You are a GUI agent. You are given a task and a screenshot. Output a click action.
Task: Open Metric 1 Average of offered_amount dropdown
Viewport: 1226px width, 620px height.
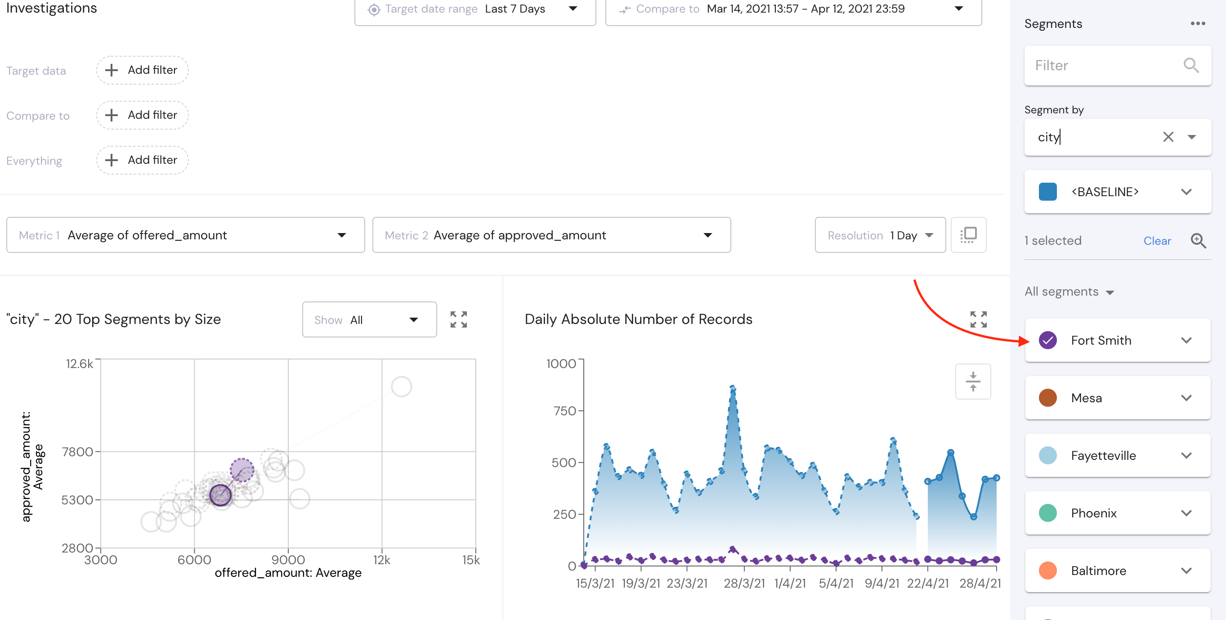pos(186,235)
